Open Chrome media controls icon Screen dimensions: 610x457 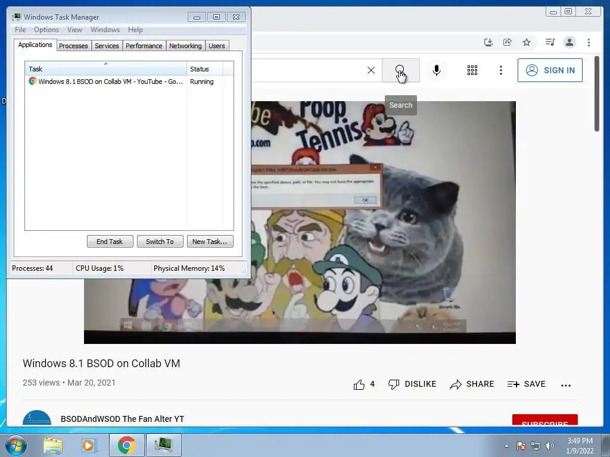(550, 42)
